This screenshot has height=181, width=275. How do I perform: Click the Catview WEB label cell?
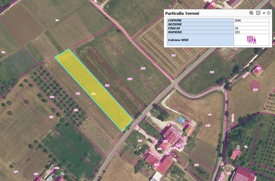point(200,40)
